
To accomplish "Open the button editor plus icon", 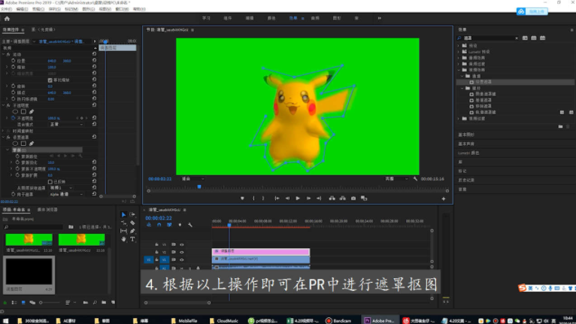I will coord(444,198).
